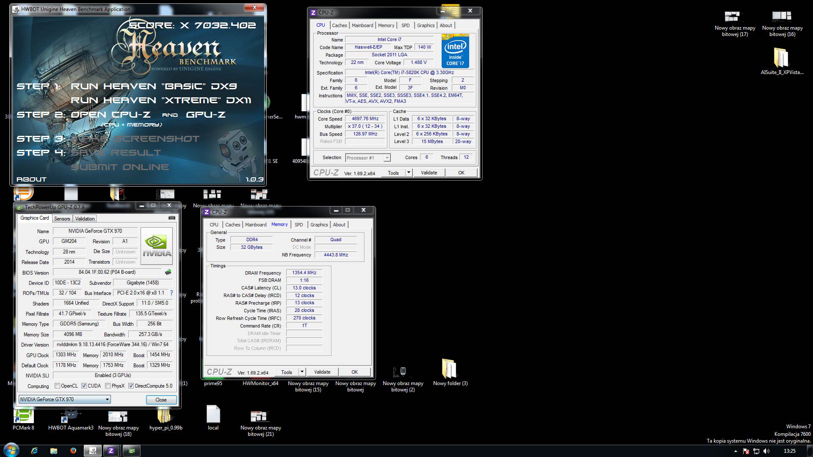Image resolution: width=813 pixels, height=457 pixels.
Task: Click Validate in the CPU-Z Memory window
Action: pyautogui.click(x=322, y=372)
